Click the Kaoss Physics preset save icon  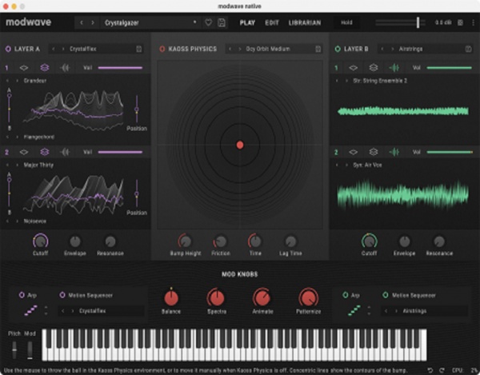(x=318, y=49)
